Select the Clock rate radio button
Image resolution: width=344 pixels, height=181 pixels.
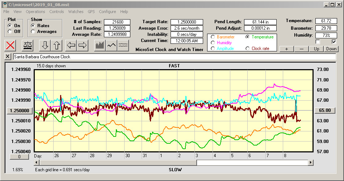(x=247, y=48)
